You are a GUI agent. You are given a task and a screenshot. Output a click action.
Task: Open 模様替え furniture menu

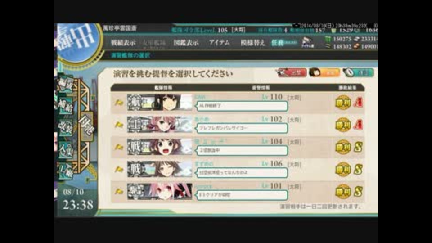point(252,43)
